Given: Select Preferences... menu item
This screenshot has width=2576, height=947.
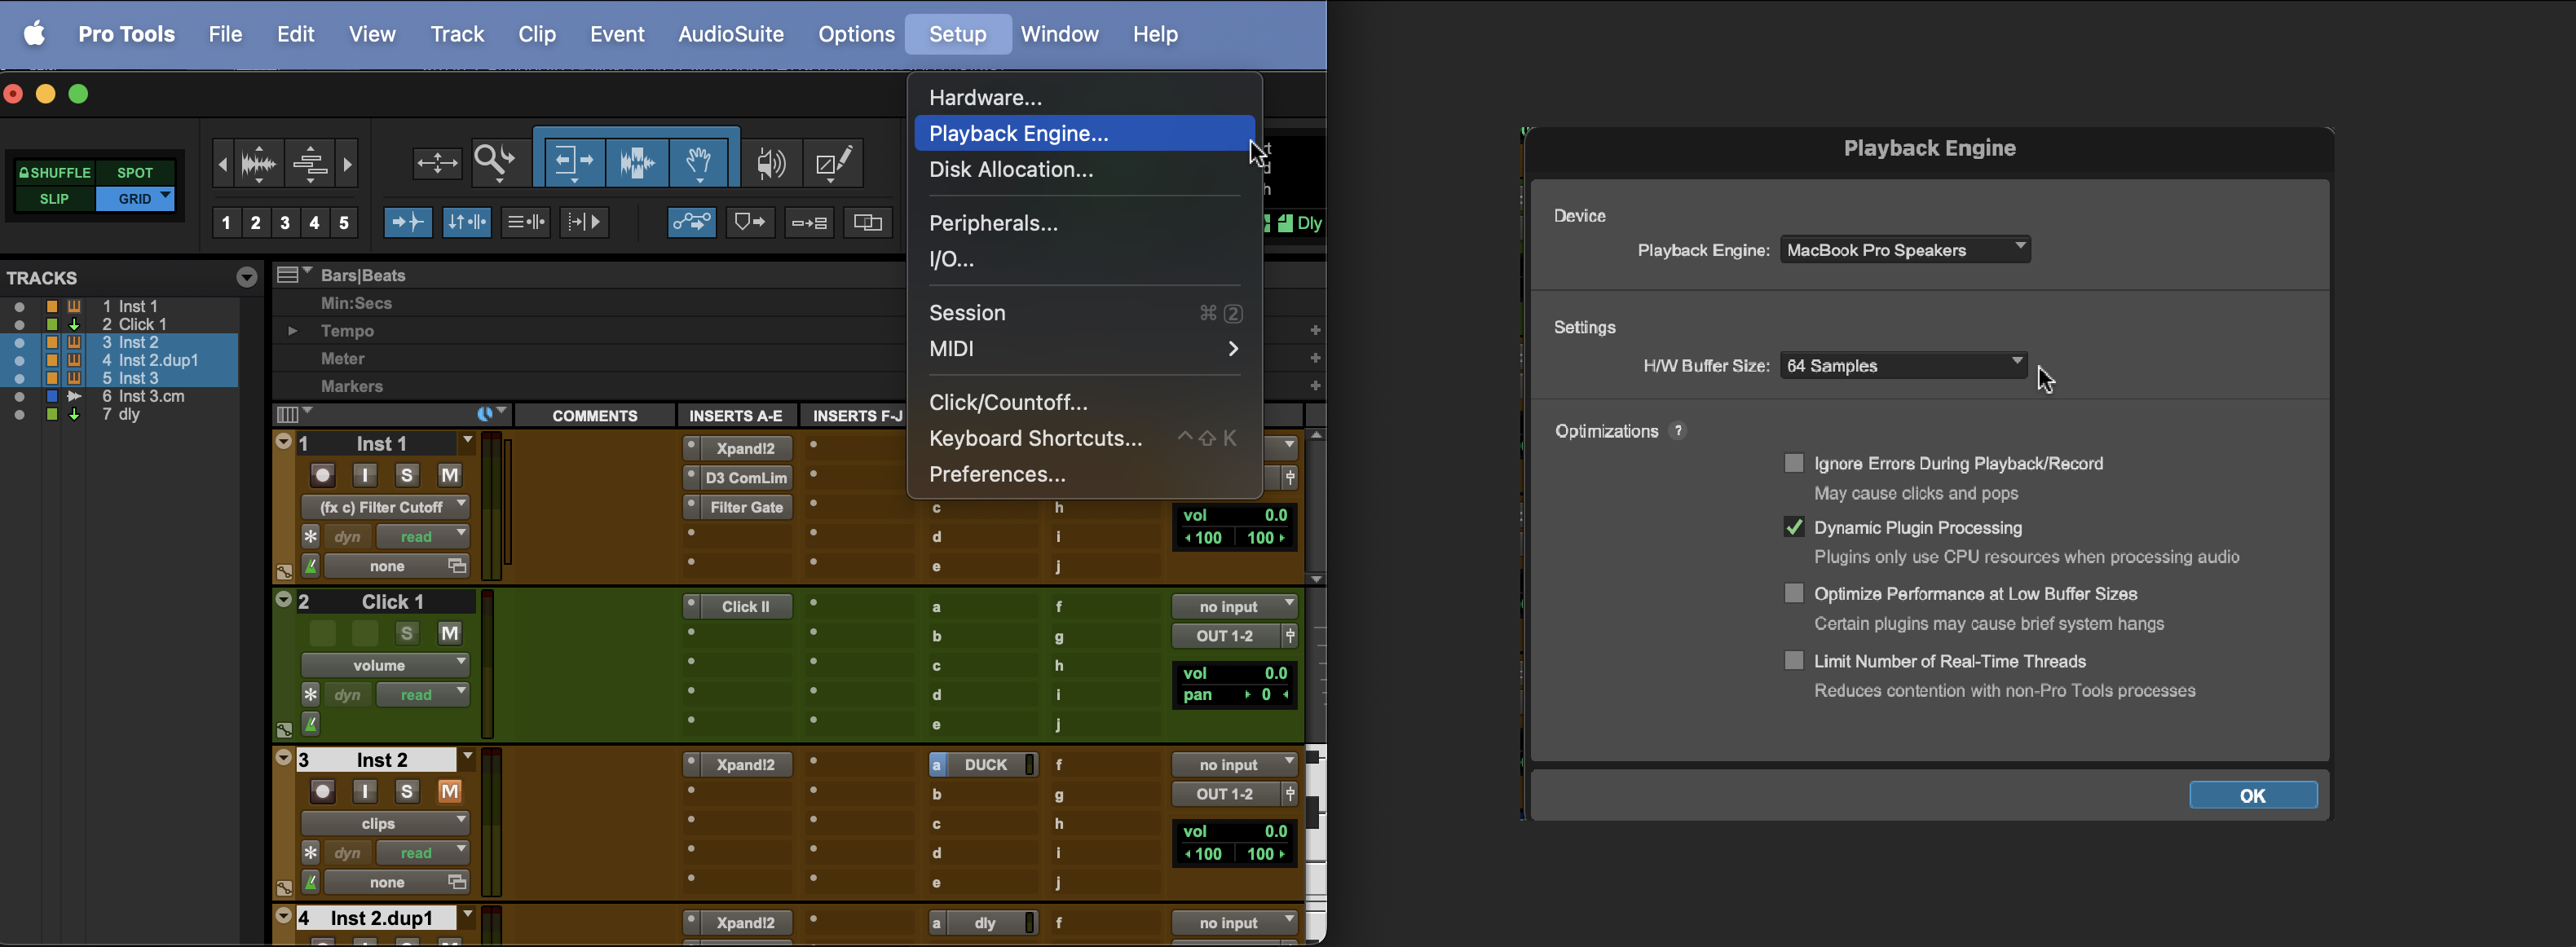Looking at the screenshot, I should coord(1084,474).
